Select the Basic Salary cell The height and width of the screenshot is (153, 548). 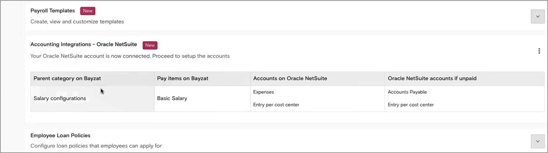(202, 98)
